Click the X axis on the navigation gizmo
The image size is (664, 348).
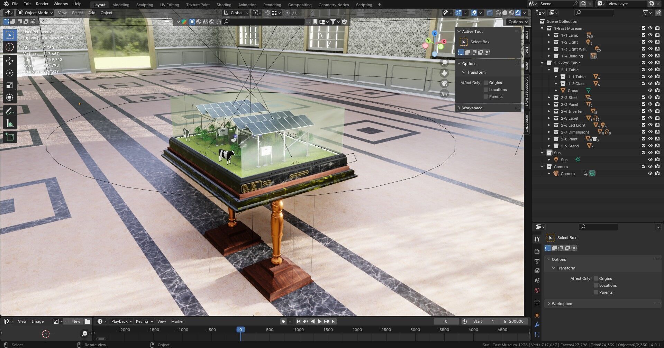click(444, 42)
